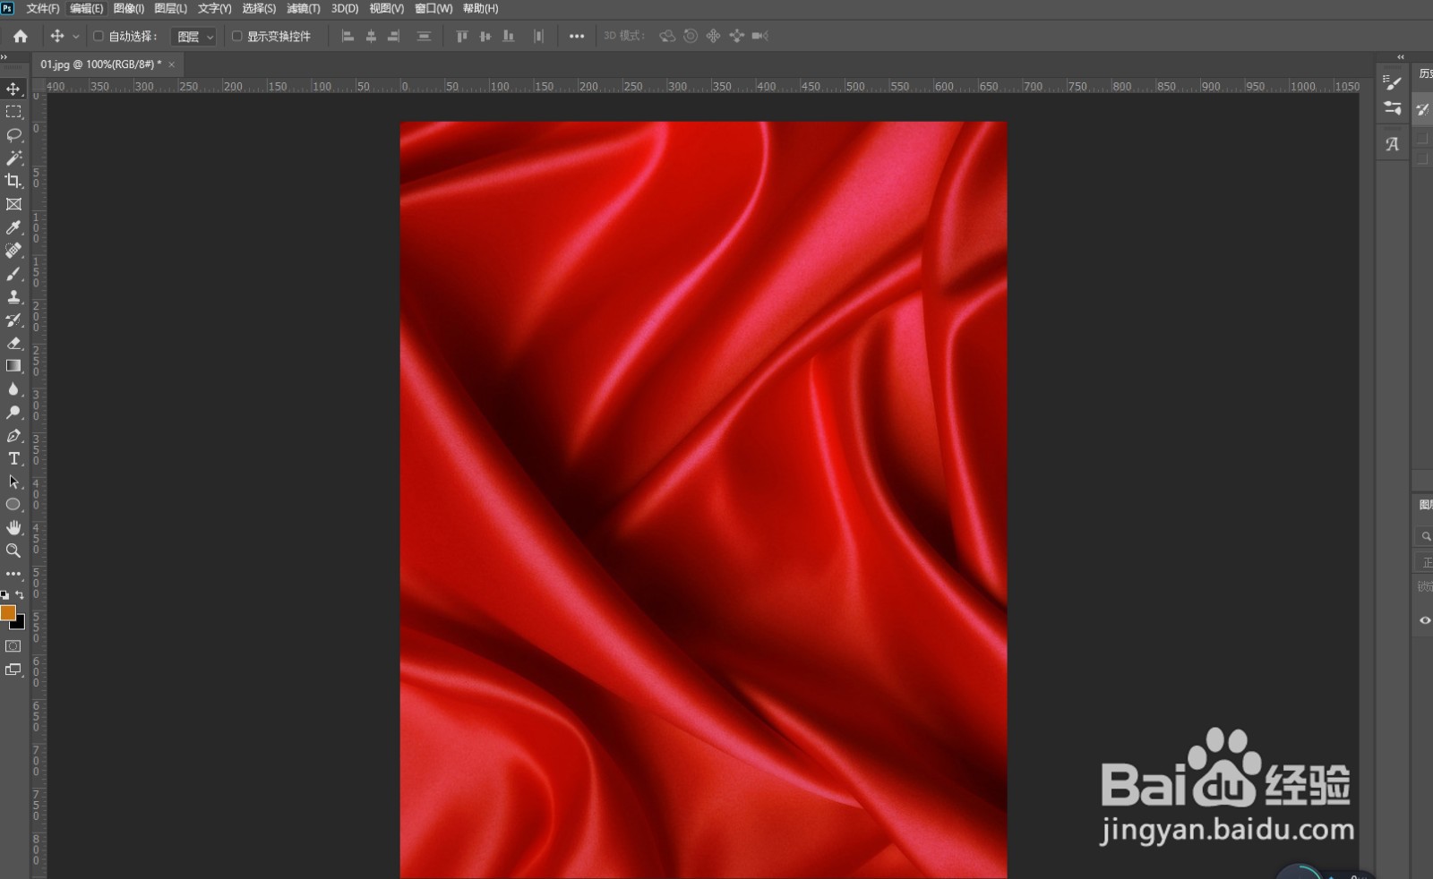Image resolution: width=1433 pixels, height=879 pixels.
Task: Open the 图层 auto-select dropdown
Action: (x=194, y=37)
